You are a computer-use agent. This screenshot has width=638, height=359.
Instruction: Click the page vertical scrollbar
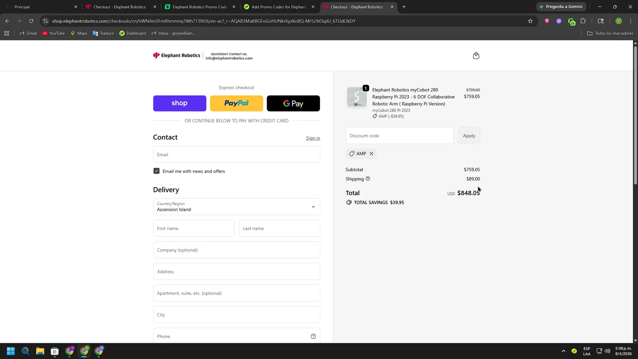coord(635,115)
